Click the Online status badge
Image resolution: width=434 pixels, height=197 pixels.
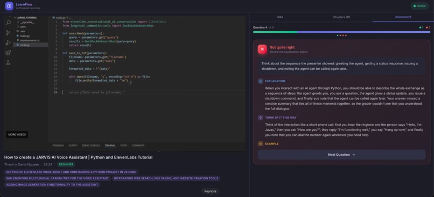pyautogui.click(x=419, y=6)
